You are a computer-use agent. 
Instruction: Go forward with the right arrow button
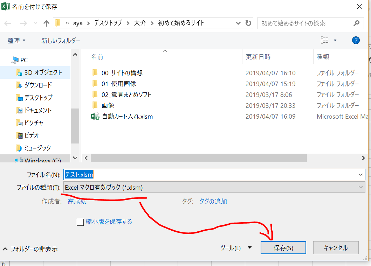click(23, 23)
